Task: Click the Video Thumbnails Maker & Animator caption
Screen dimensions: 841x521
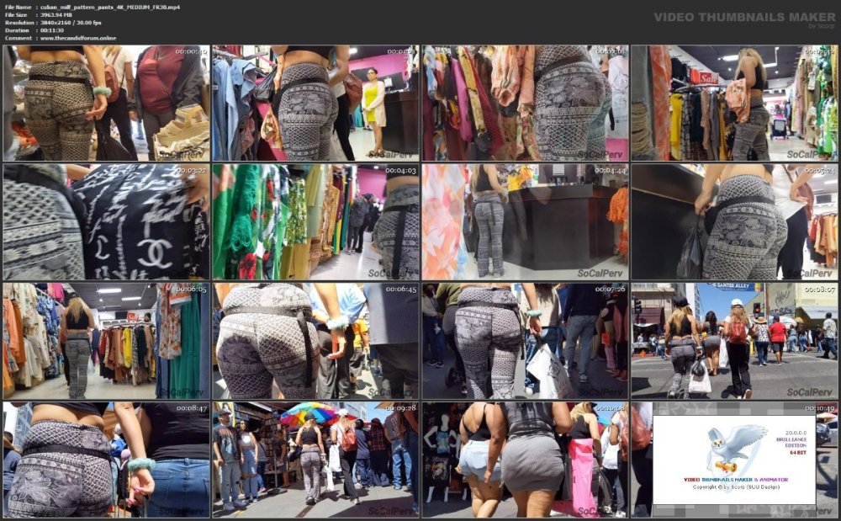Action: (735, 480)
